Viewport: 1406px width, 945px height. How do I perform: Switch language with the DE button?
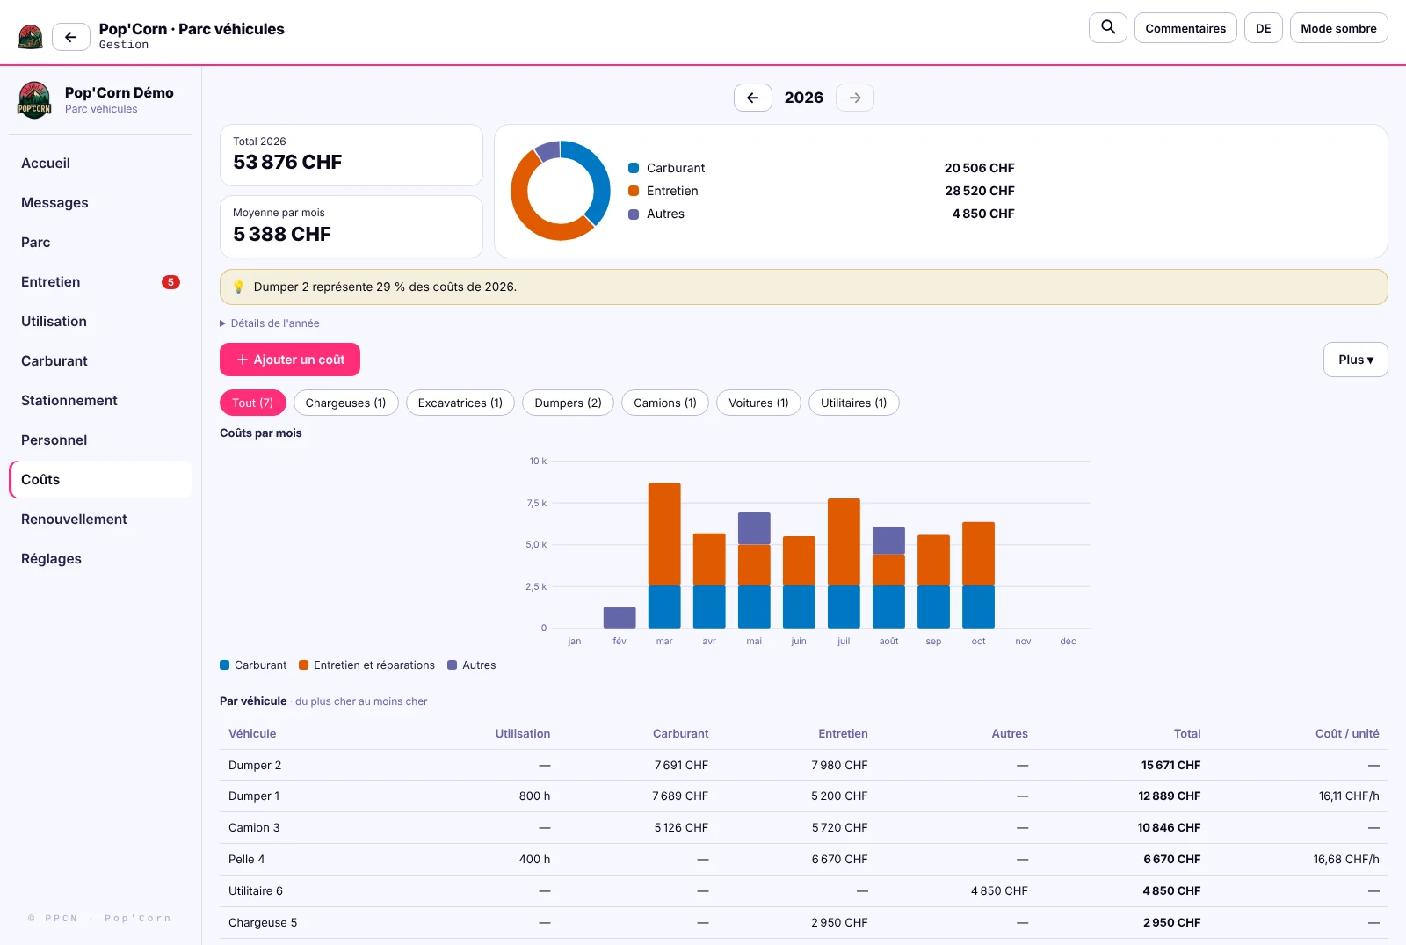1263,28
